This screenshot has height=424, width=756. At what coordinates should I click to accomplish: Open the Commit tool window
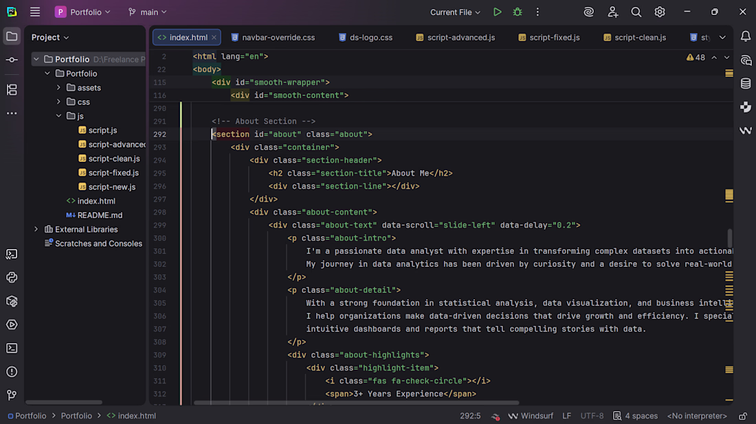point(12,60)
